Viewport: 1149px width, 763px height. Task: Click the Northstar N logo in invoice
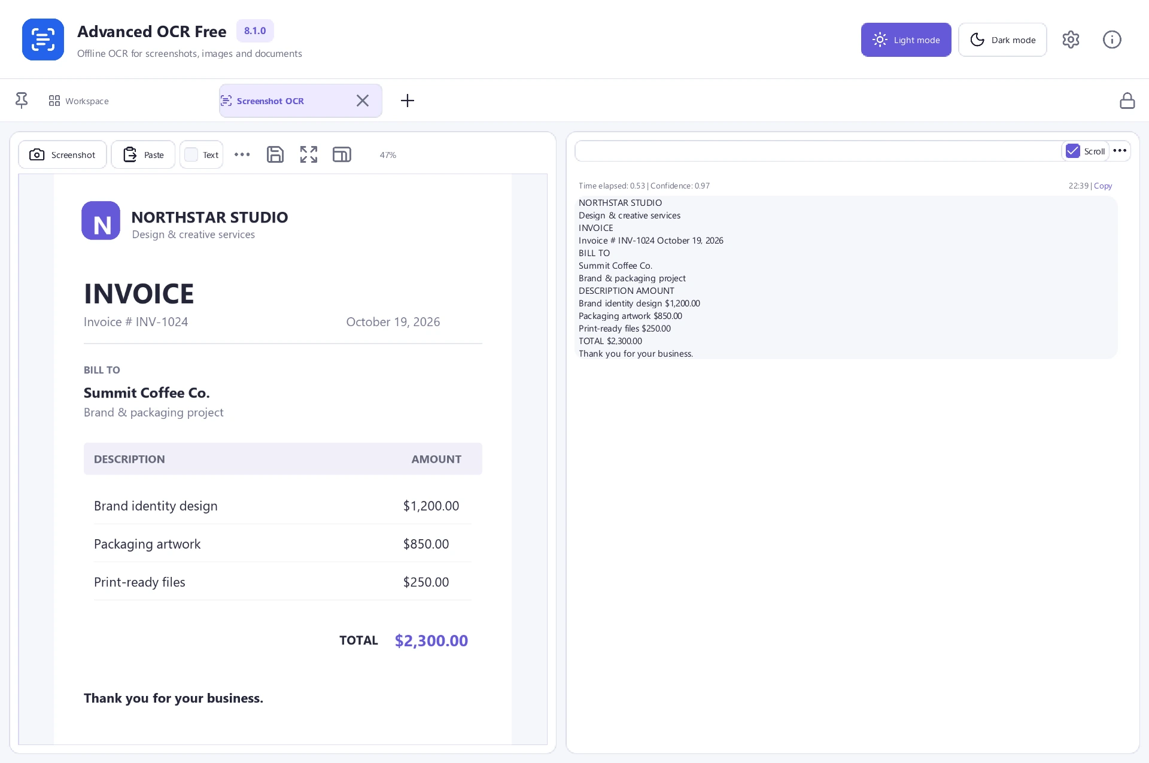(101, 220)
